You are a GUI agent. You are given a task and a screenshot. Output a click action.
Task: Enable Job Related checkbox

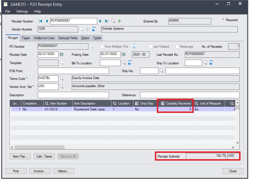pyautogui.click(x=151, y=46)
